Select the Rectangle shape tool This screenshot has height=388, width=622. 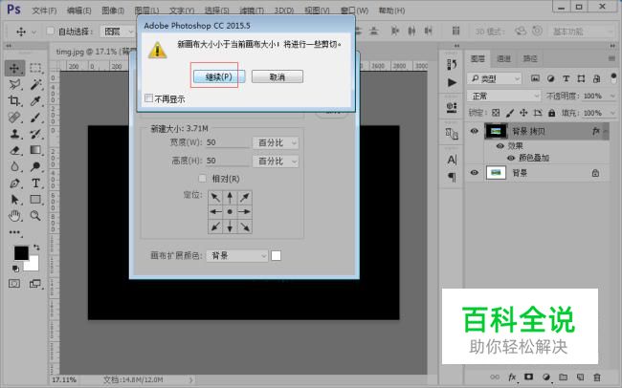click(35, 200)
